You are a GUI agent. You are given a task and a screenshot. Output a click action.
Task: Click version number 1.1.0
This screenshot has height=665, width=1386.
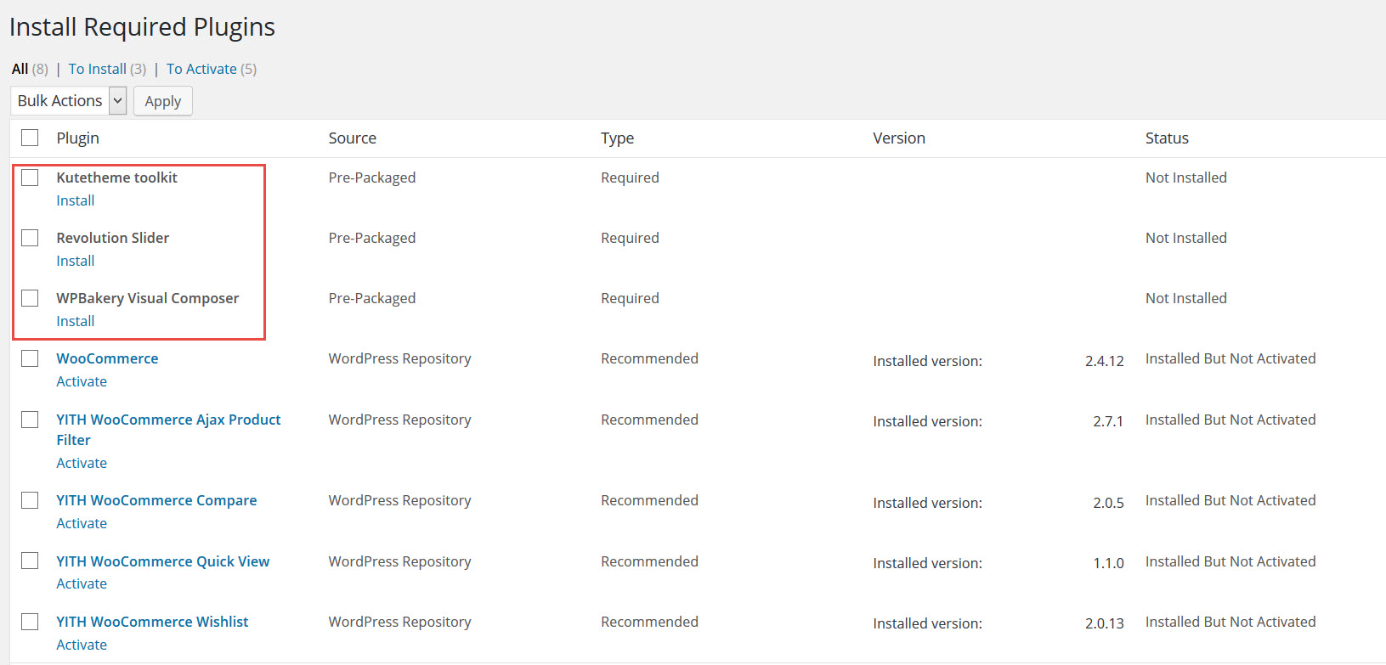pyautogui.click(x=1108, y=563)
